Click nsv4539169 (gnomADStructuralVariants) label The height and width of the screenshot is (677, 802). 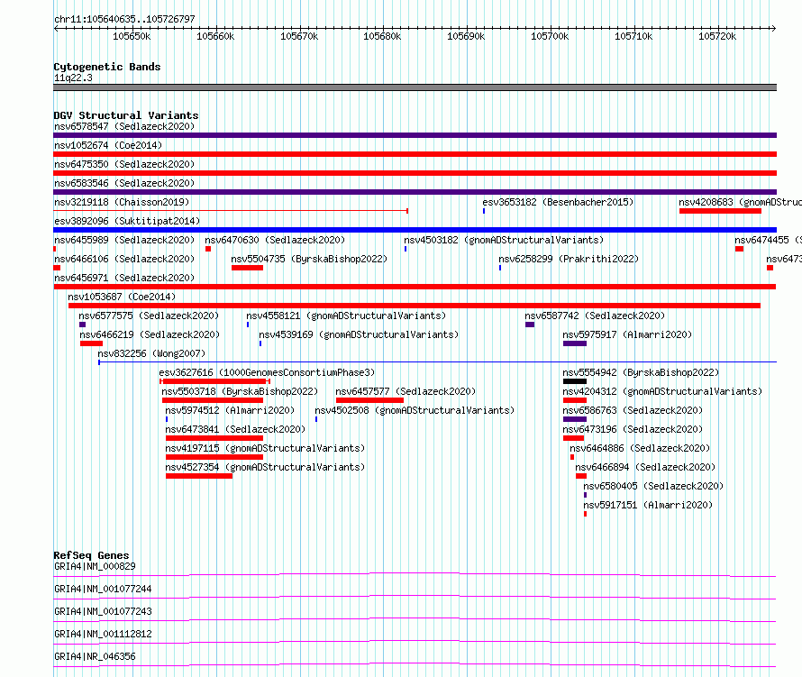tap(359, 334)
